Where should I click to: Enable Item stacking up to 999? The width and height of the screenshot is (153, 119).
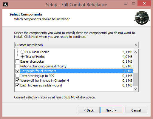tap(18, 76)
